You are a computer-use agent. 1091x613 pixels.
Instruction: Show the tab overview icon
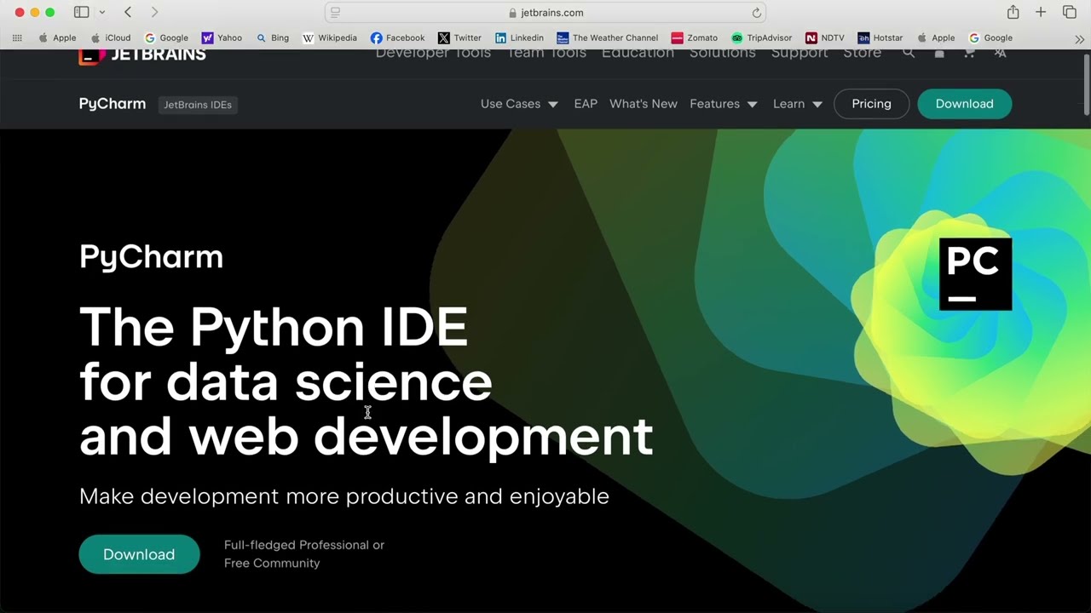click(x=1070, y=12)
